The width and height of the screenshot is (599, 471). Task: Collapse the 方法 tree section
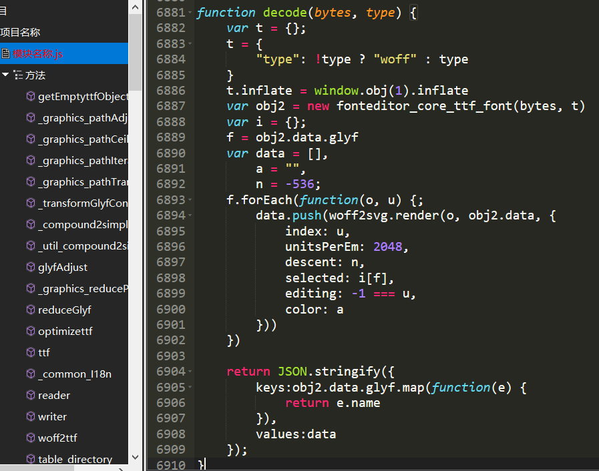5,75
